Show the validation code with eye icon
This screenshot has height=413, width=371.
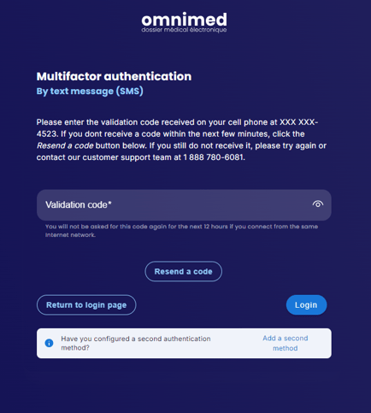[318, 204]
